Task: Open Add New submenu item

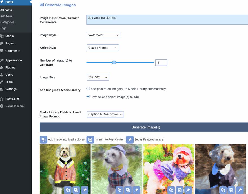Action: pyautogui.click(x=6, y=16)
